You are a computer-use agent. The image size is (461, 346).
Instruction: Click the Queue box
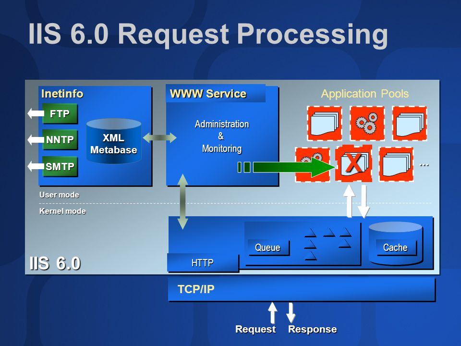coord(268,247)
